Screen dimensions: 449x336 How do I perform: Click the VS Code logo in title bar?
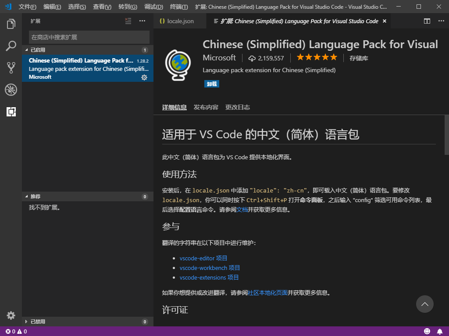(x=8, y=6)
